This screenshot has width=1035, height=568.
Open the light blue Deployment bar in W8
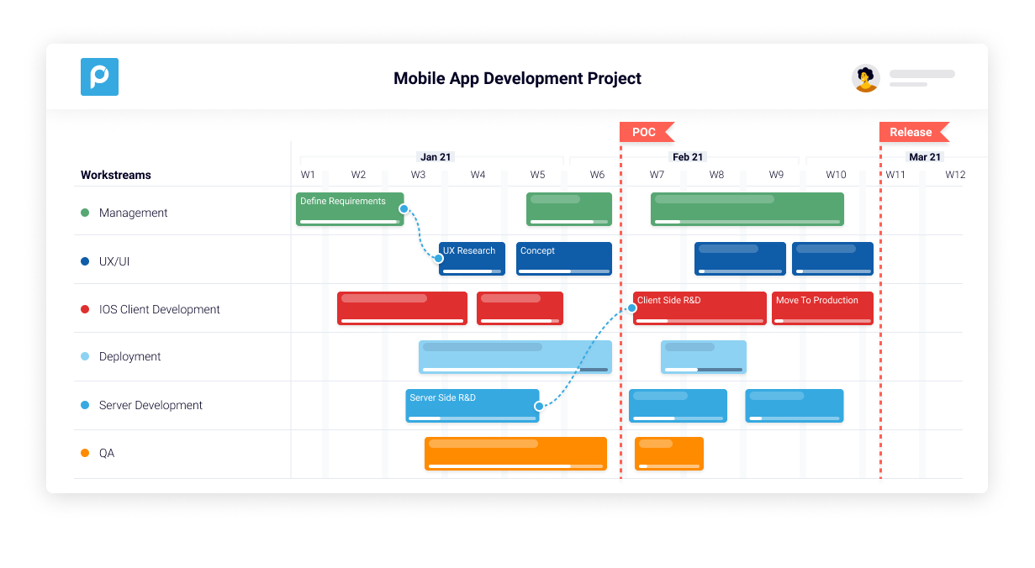point(704,357)
